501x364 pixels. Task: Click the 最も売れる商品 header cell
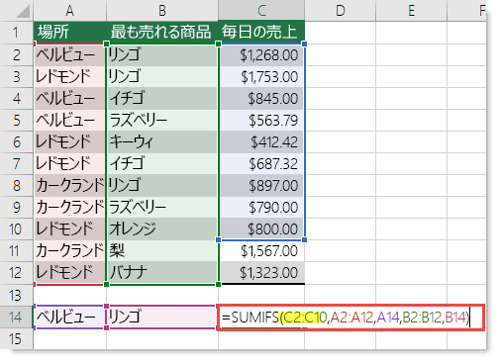(162, 33)
